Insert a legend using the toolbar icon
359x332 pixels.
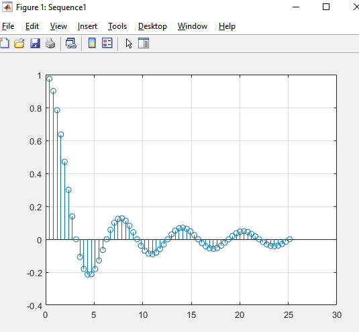pyautogui.click(x=107, y=43)
